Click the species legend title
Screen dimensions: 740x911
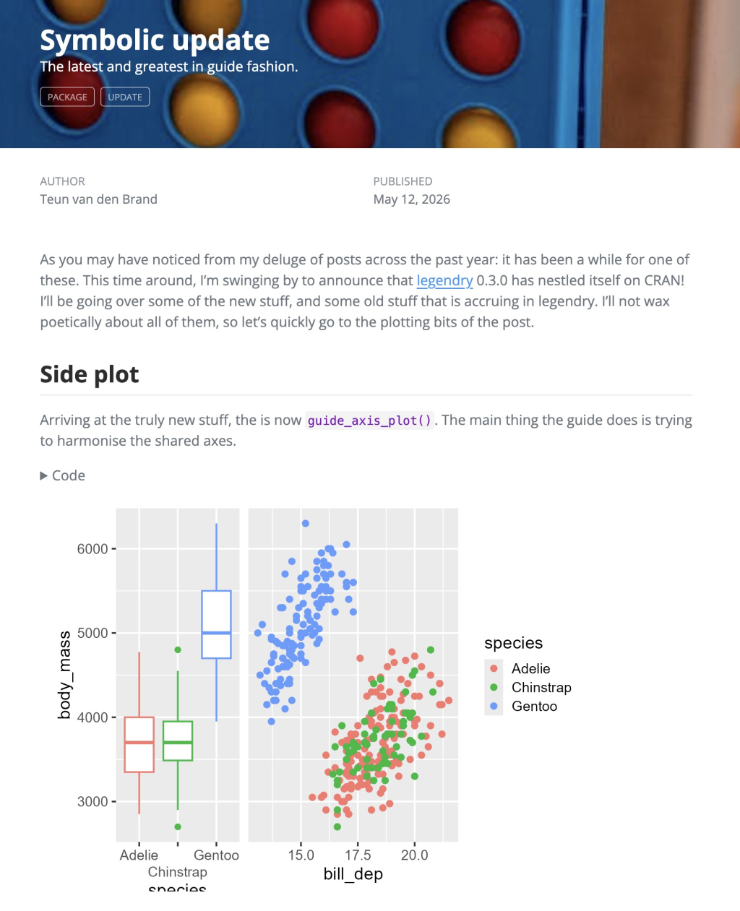pos(514,643)
